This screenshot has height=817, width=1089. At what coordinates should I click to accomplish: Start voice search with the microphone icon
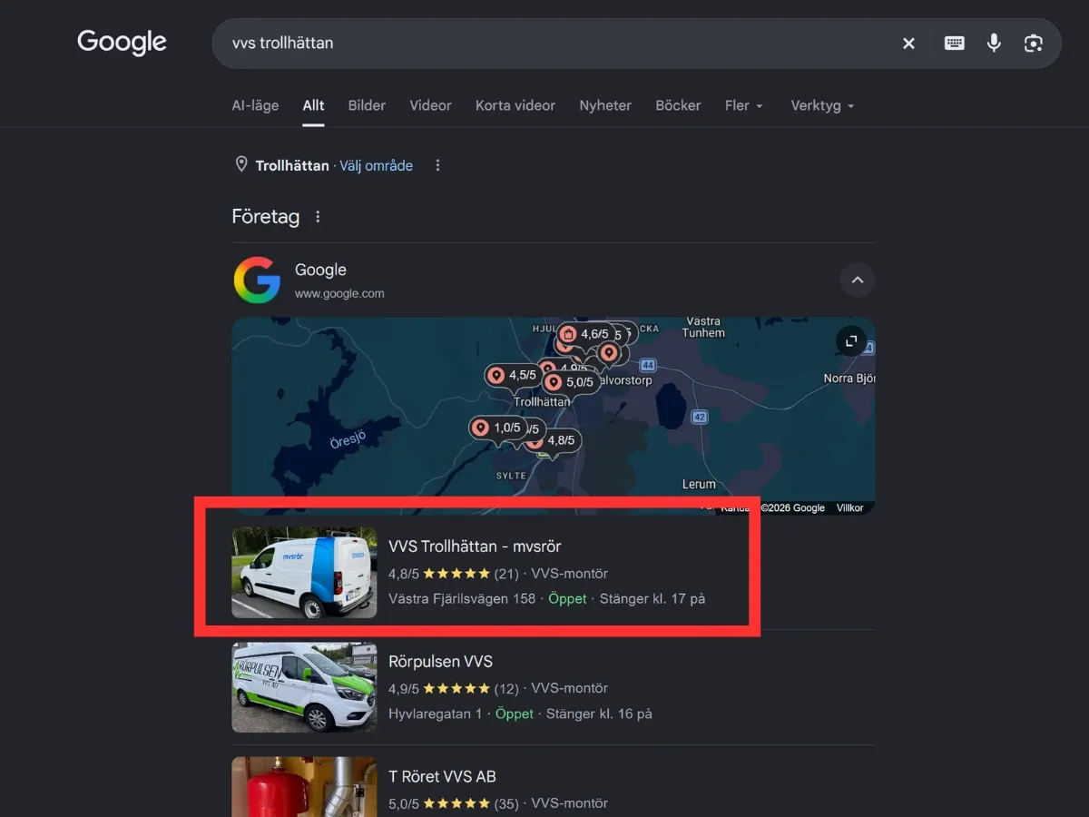(994, 43)
